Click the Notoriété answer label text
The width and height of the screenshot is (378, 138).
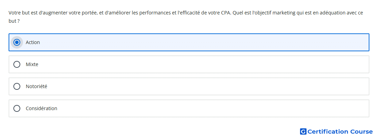(x=36, y=86)
